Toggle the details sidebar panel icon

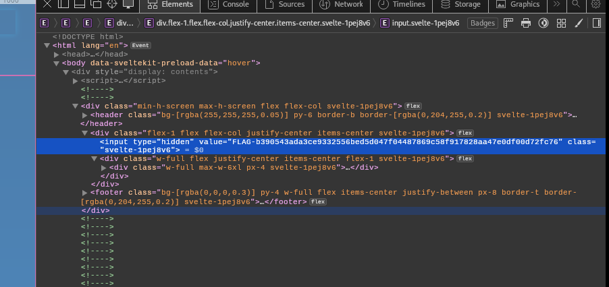597,23
